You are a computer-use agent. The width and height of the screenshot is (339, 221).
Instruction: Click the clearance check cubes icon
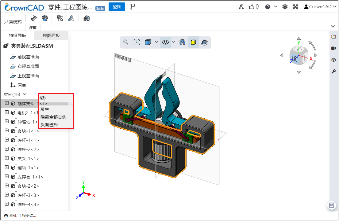[71, 18]
